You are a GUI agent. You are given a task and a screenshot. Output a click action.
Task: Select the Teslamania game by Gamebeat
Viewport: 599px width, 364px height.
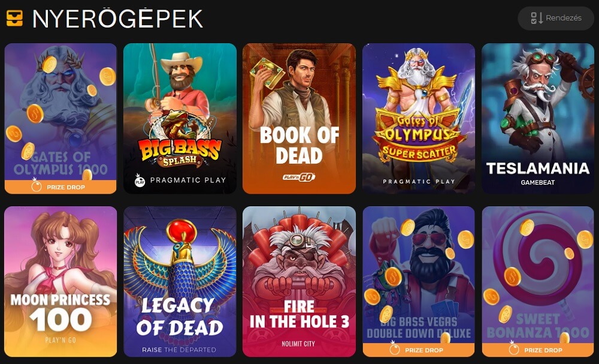[538, 118]
